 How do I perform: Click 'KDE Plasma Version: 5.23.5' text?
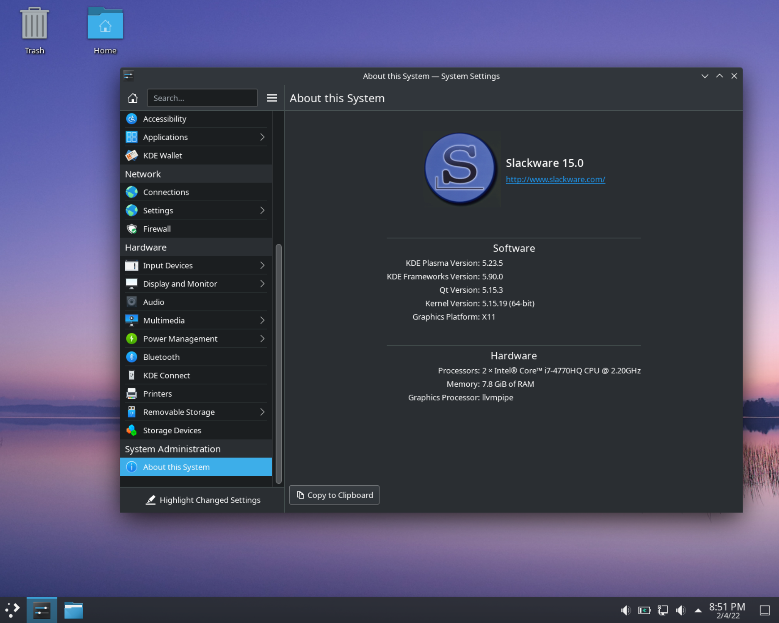[x=454, y=263]
